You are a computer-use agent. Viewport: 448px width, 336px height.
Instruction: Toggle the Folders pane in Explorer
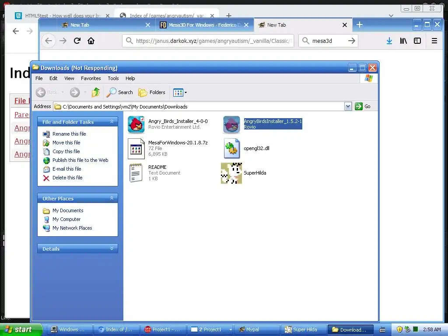click(152, 92)
